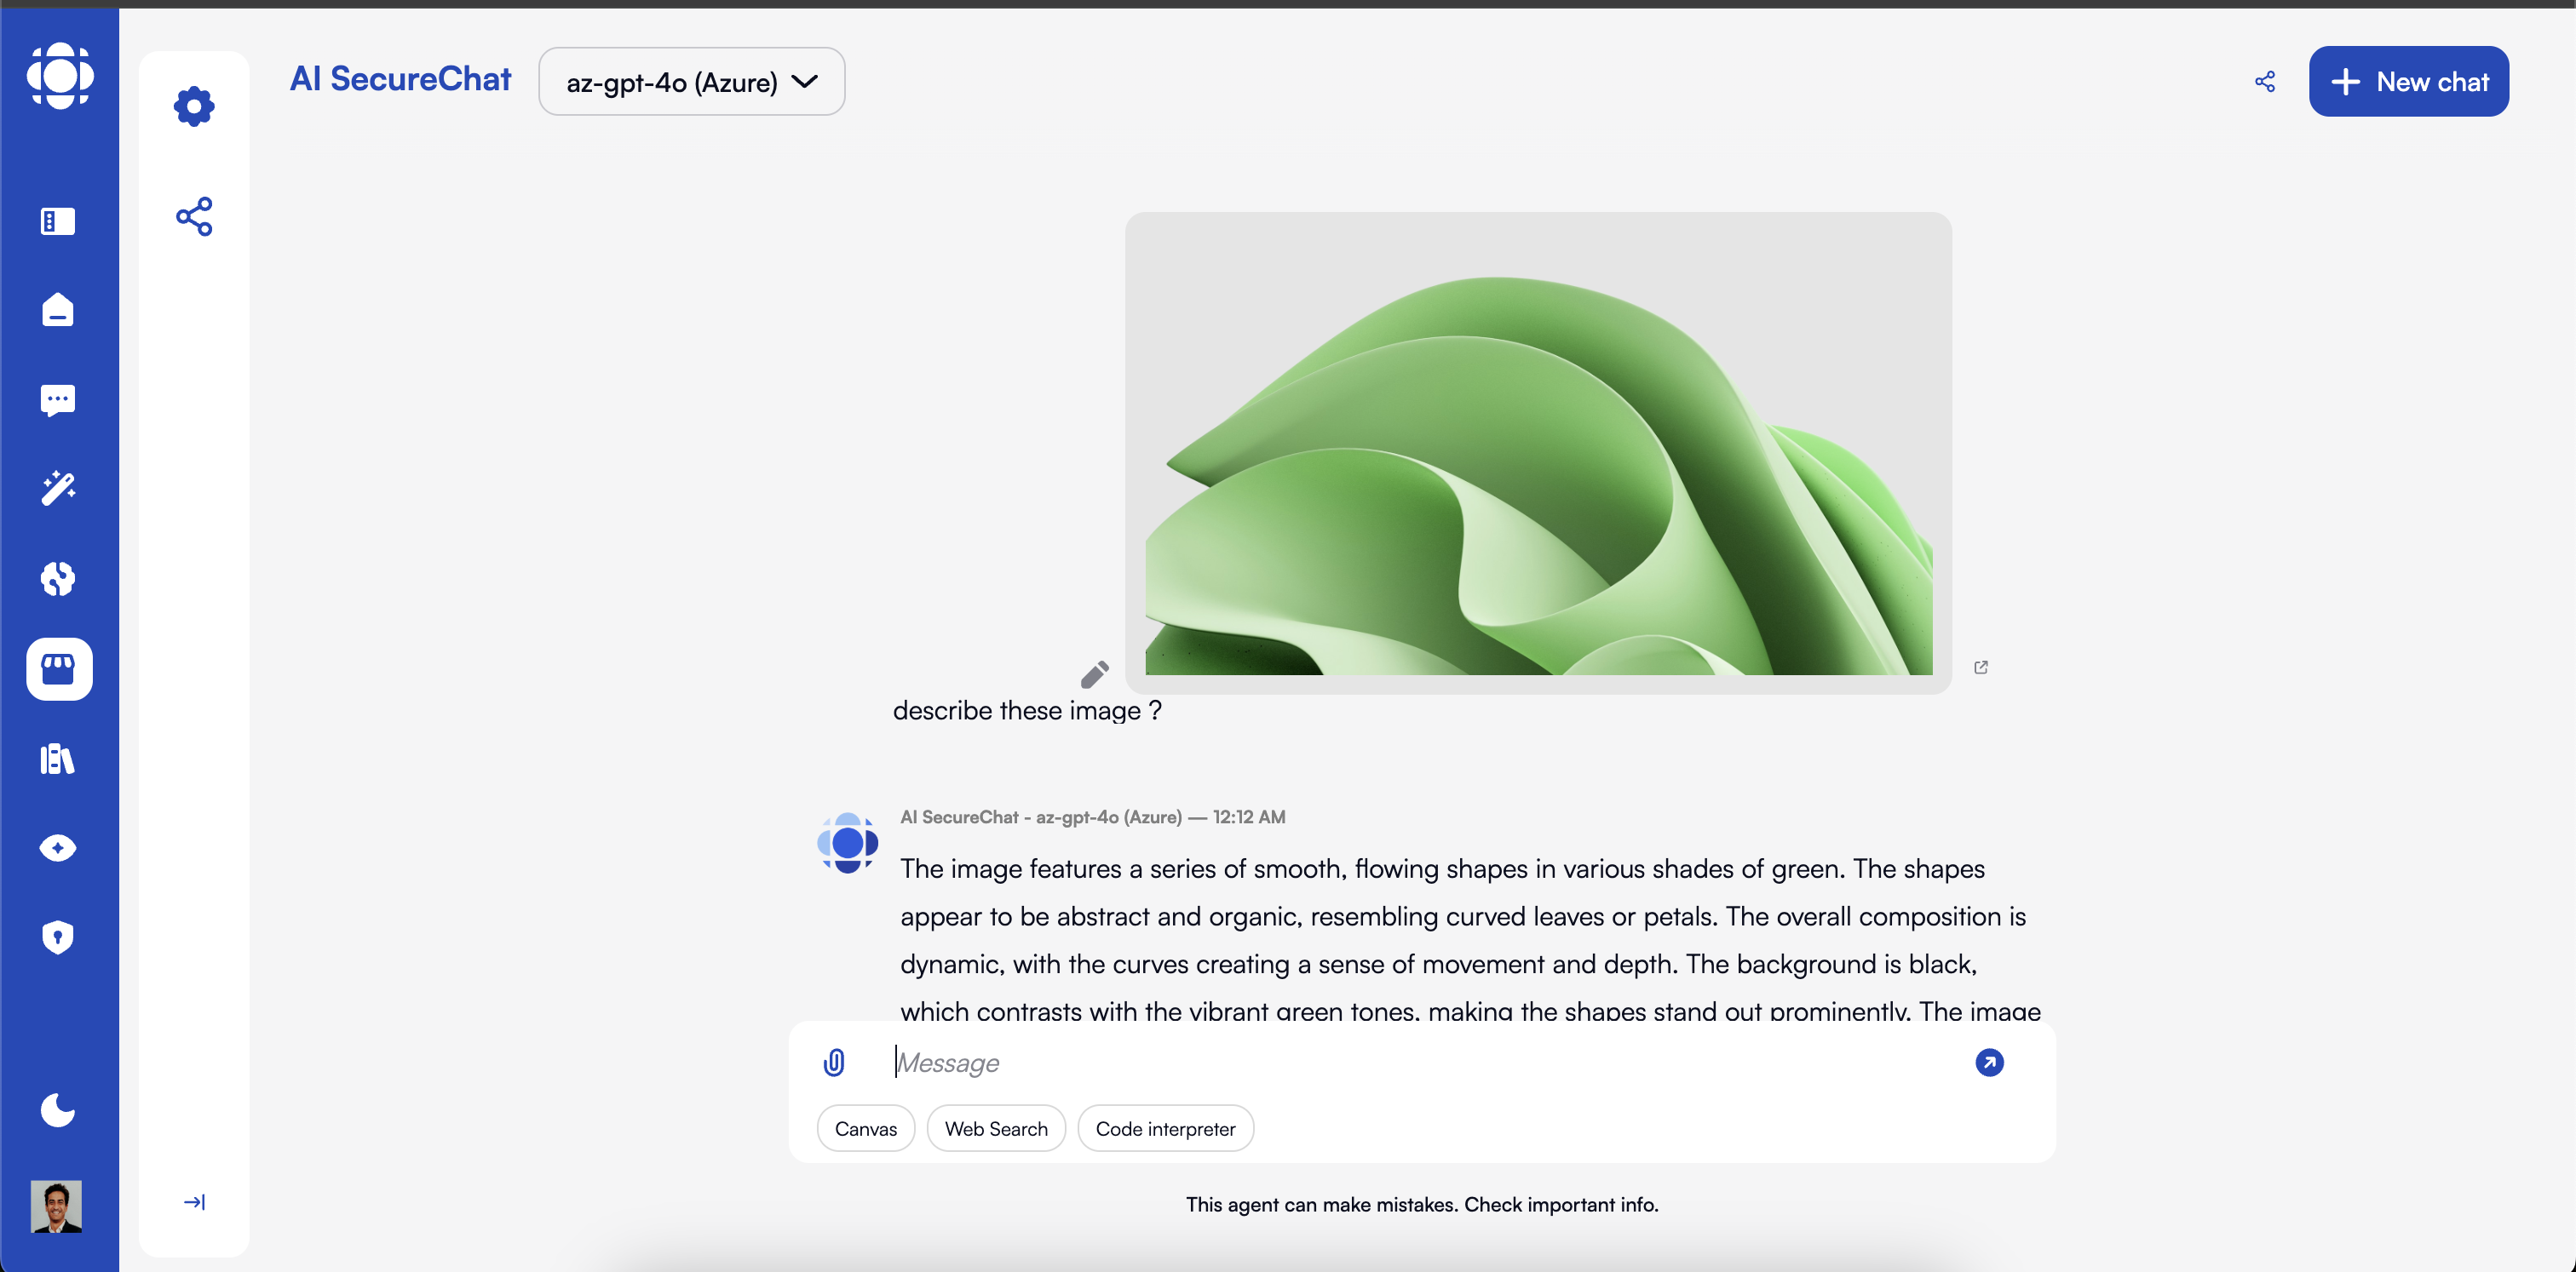Toggle the Canvas option
Screen dimensions: 2576x1272
pyautogui.click(x=865, y=1128)
